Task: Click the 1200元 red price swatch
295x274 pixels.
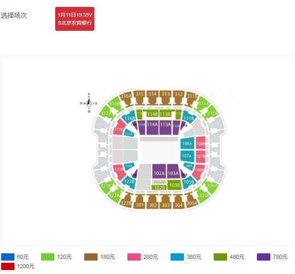Action: [x=7, y=266]
